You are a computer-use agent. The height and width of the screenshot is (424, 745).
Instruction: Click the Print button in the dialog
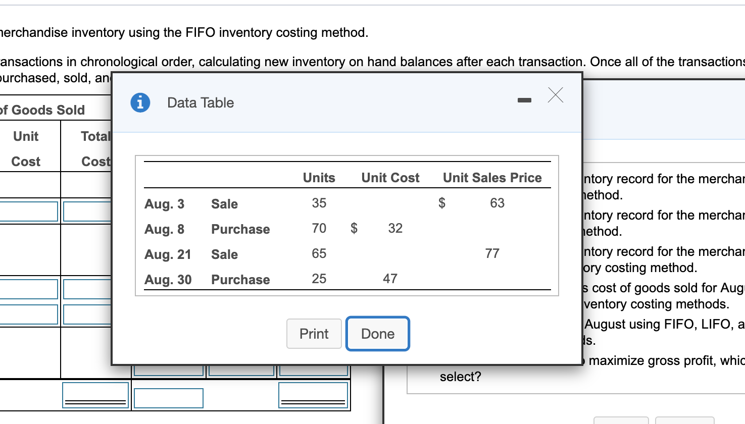tap(314, 334)
